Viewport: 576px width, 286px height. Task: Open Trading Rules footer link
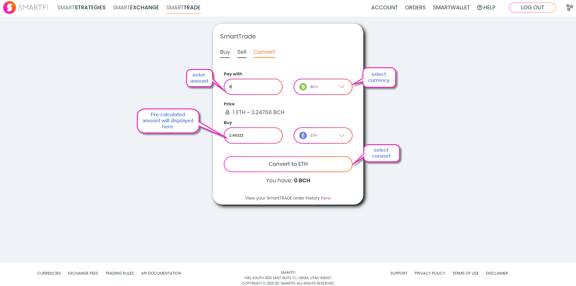coord(119,273)
